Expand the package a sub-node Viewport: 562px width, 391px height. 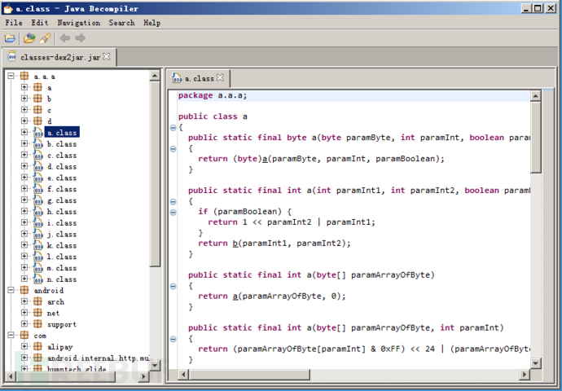coord(24,87)
